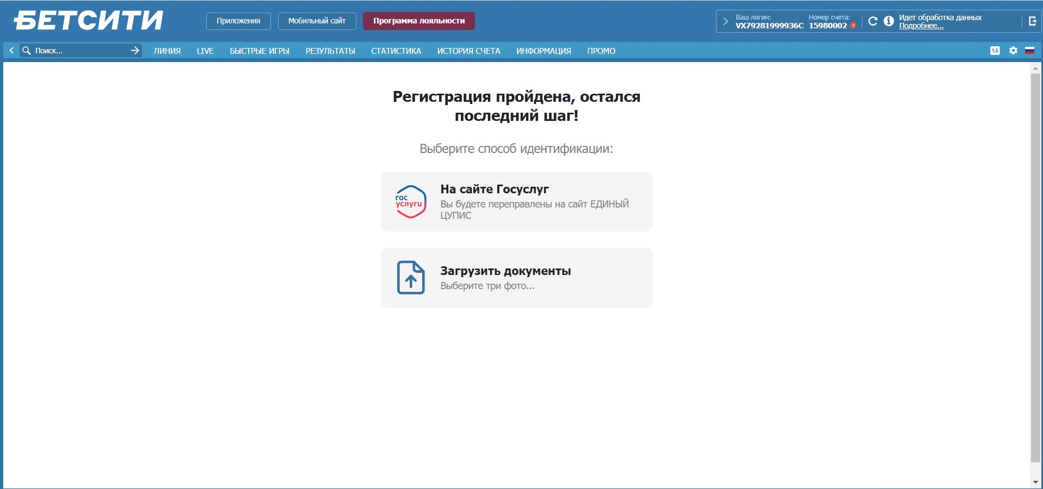Go to ИСТОРИЯ СЧЕТА menu
The height and width of the screenshot is (489, 1043).
tap(468, 51)
